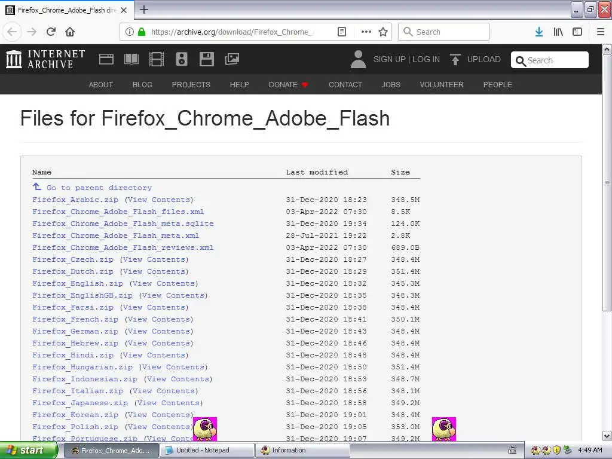Open the PEOPLE menu item
This screenshot has width=612, height=459.
(x=498, y=85)
